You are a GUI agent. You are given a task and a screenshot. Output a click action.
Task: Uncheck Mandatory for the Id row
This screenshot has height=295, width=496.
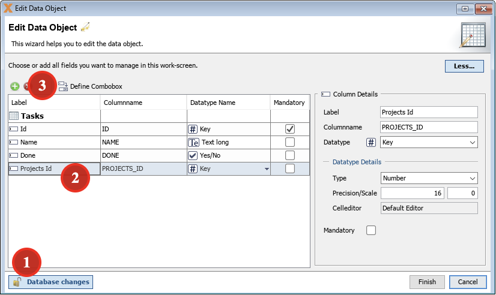coord(290,129)
